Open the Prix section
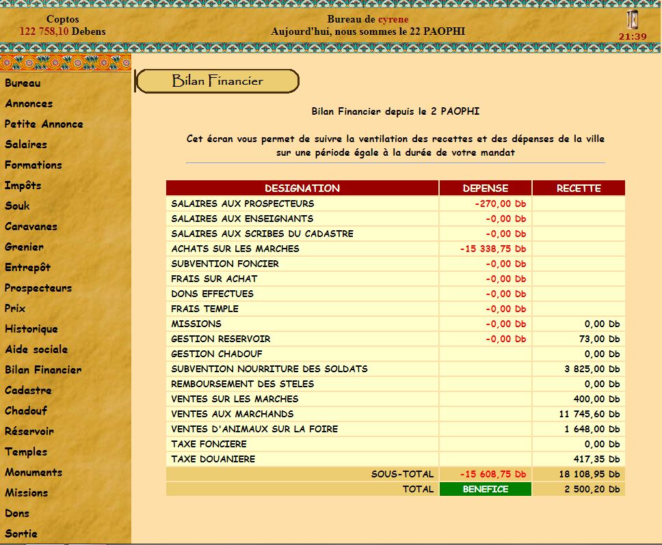This screenshot has height=545, width=662. point(15,309)
